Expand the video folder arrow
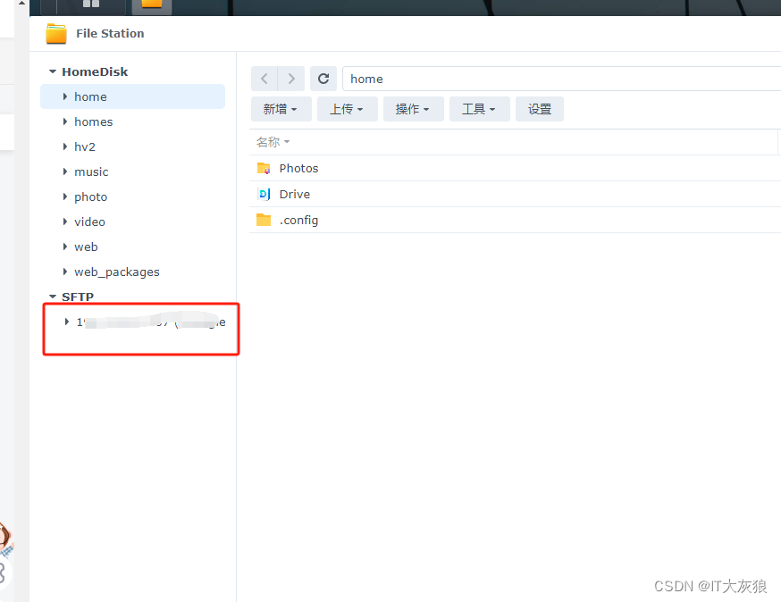The image size is (781, 602). (x=64, y=222)
